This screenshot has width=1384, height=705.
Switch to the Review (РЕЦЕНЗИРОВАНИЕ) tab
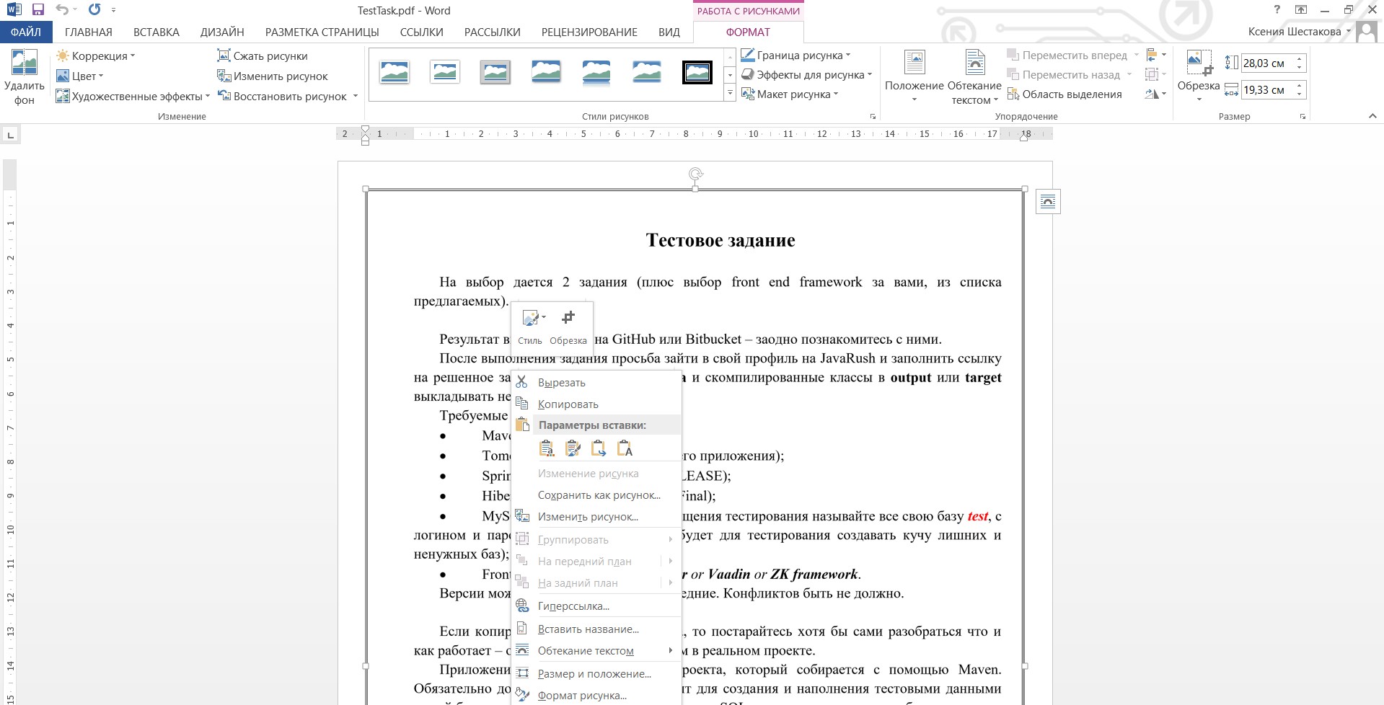click(589, 32)
